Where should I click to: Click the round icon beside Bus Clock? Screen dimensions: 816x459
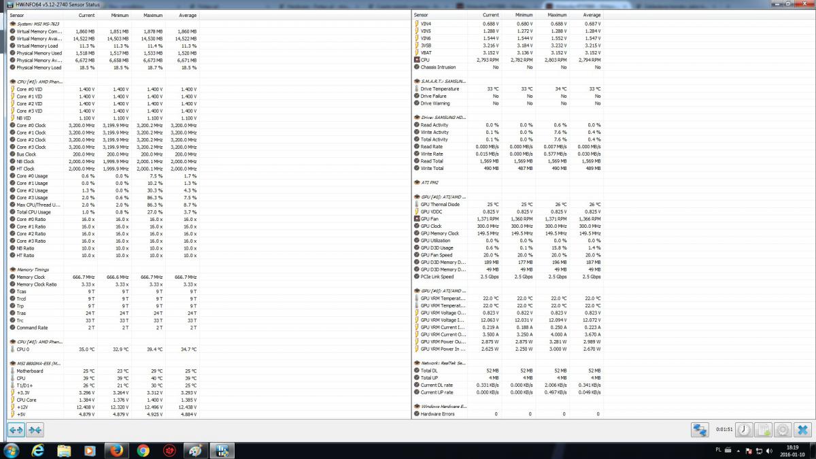(x=12, y=154)
